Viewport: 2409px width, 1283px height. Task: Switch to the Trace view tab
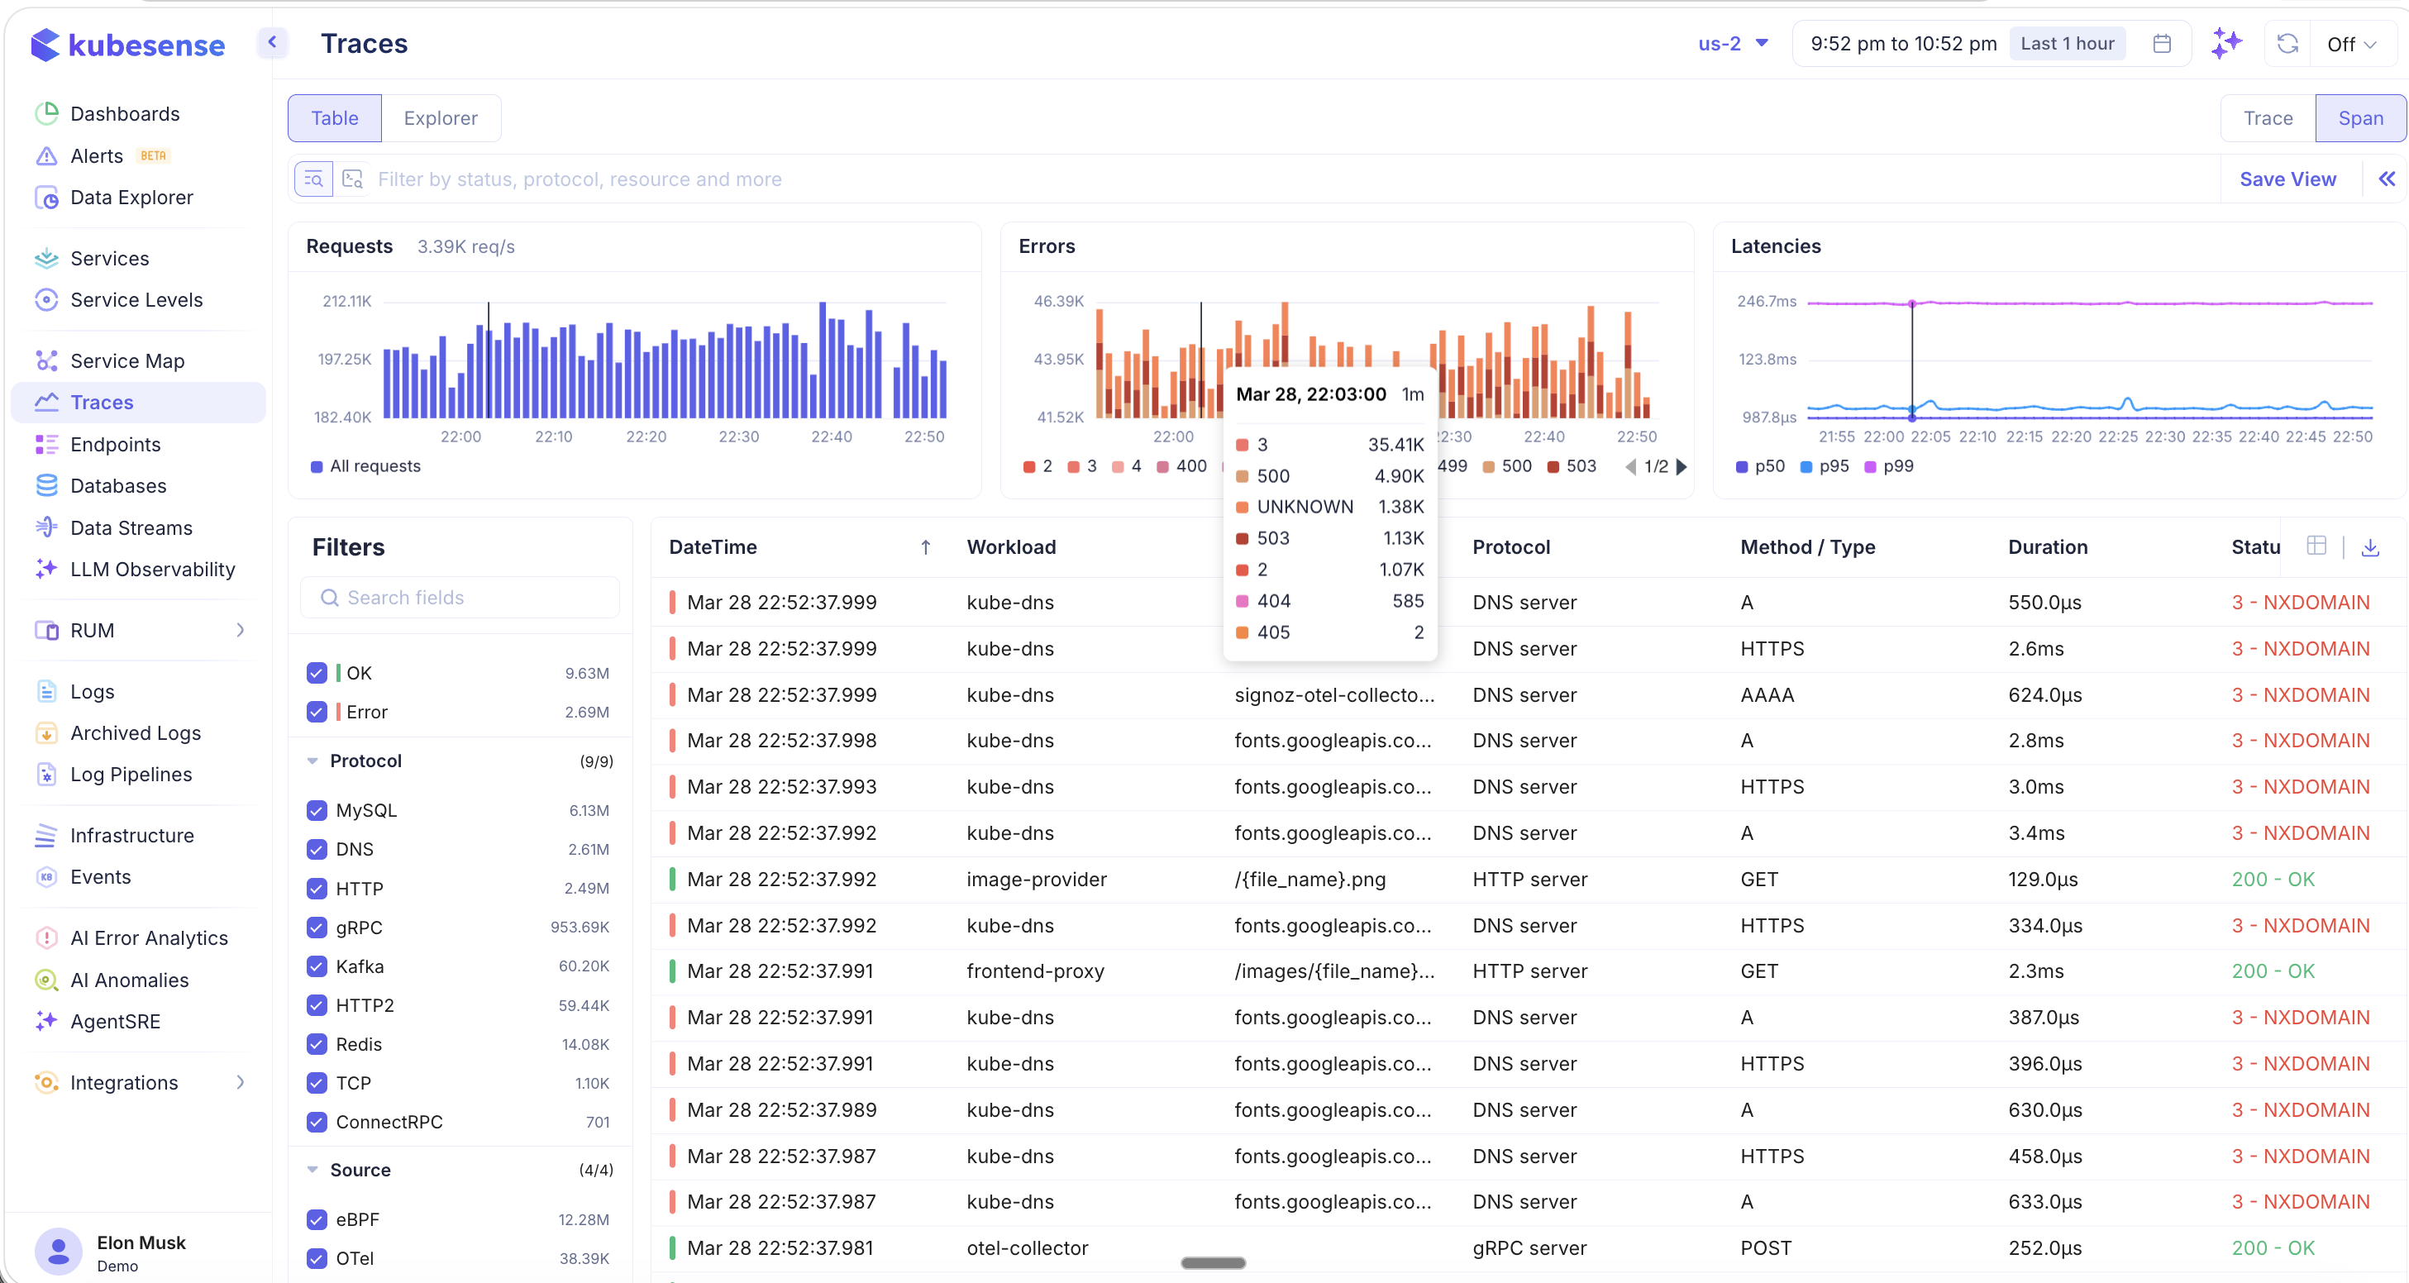[x=2268, y=118]
